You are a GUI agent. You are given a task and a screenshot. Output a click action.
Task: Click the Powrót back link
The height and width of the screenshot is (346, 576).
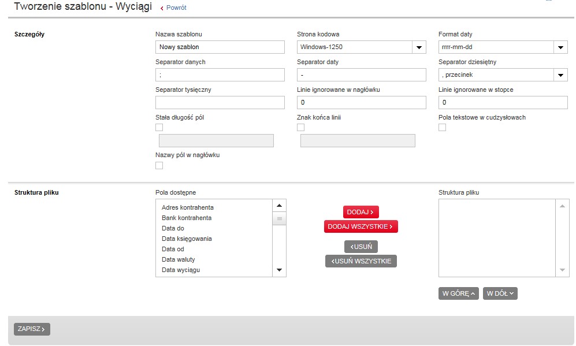point(176,8)
